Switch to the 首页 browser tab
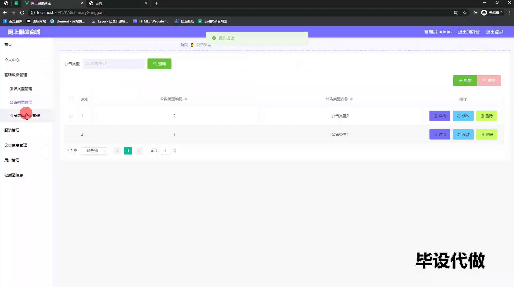 click(x=118, y=3)
